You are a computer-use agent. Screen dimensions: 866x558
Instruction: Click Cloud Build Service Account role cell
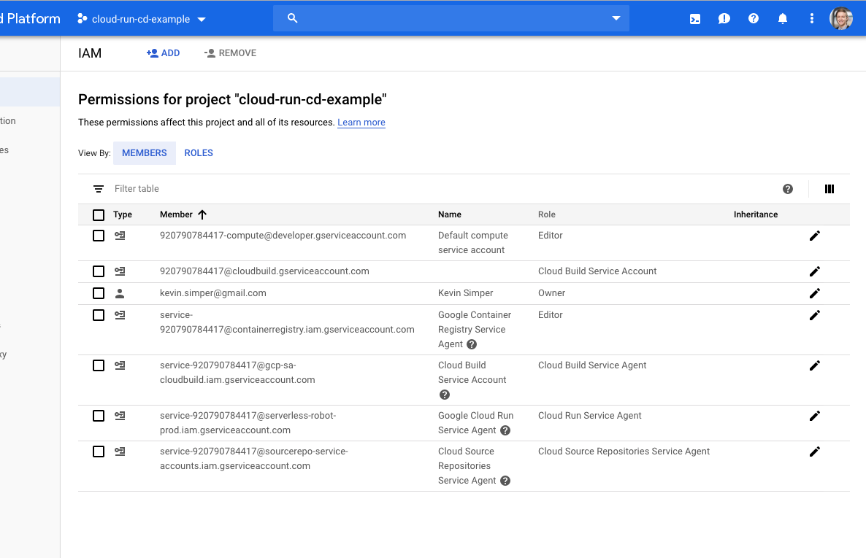597,271
